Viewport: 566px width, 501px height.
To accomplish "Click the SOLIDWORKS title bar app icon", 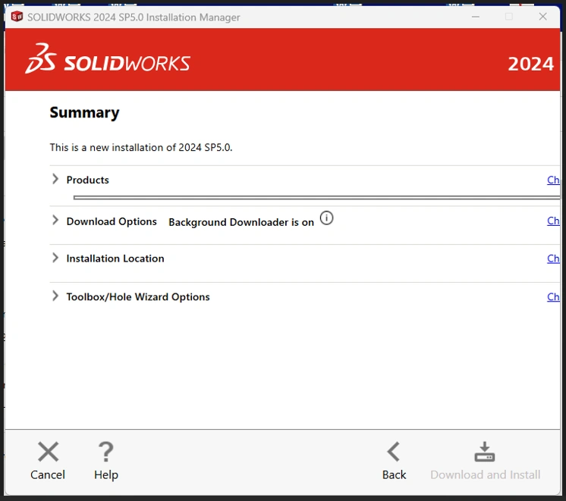I will click(17, 17).
